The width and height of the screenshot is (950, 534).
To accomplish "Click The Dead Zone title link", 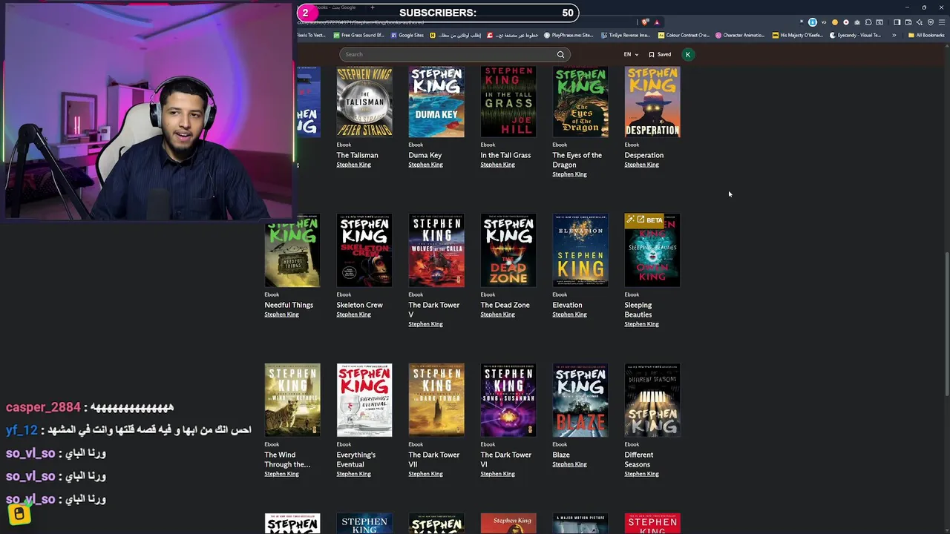I will (x=505, y=305).
